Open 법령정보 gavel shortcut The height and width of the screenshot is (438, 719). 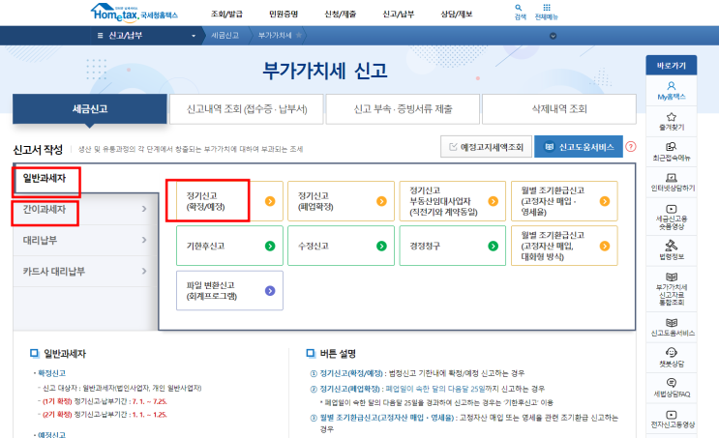click(672, 249)
